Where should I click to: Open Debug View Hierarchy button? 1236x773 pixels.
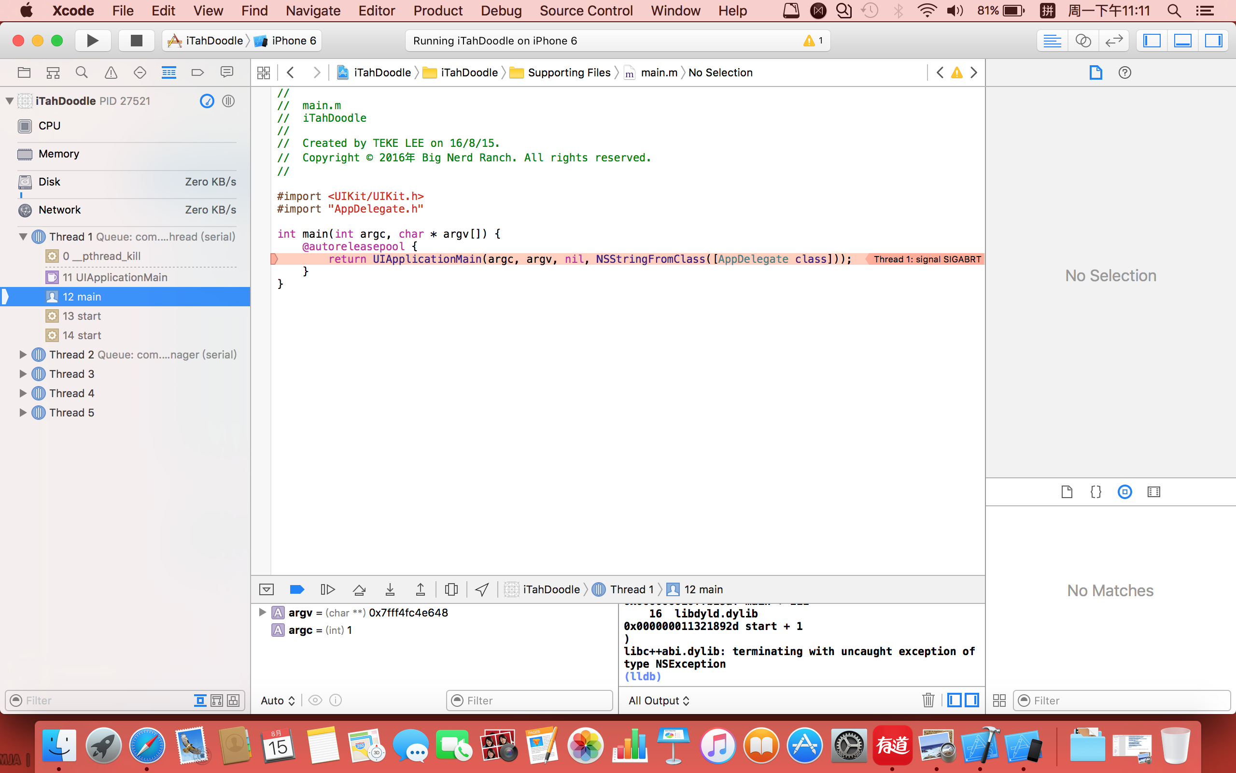pos(451,589)
